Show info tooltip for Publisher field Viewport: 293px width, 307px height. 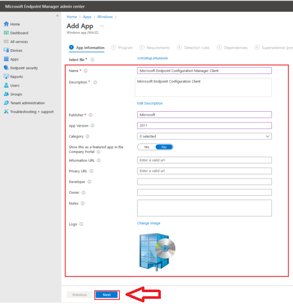pos(91,115)
